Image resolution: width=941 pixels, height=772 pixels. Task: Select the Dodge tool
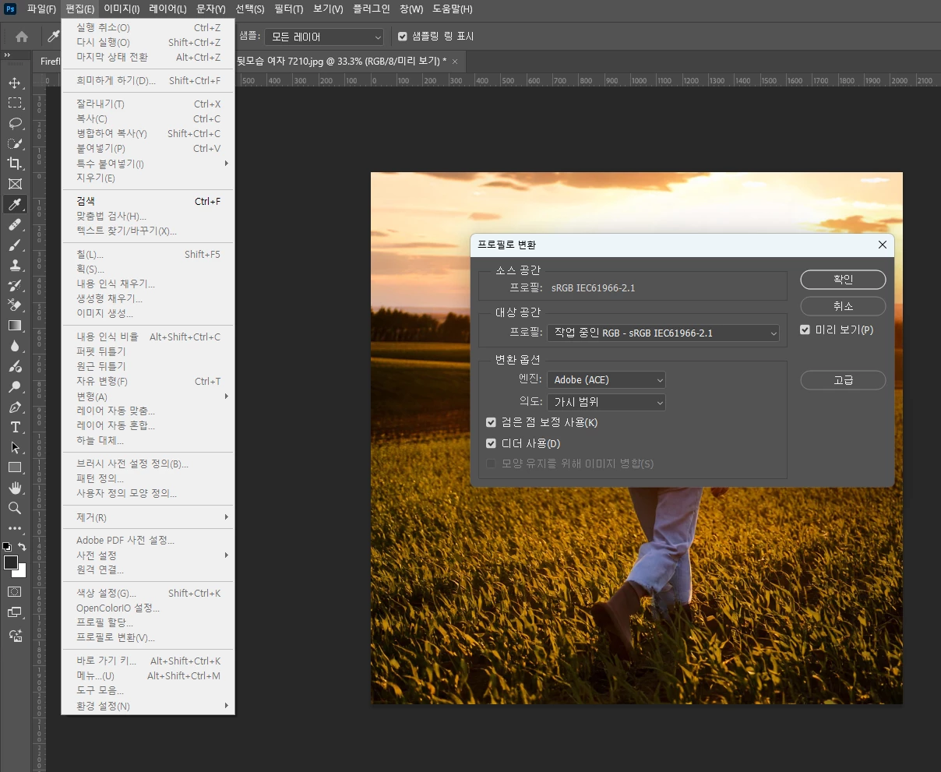click(15, 386)
